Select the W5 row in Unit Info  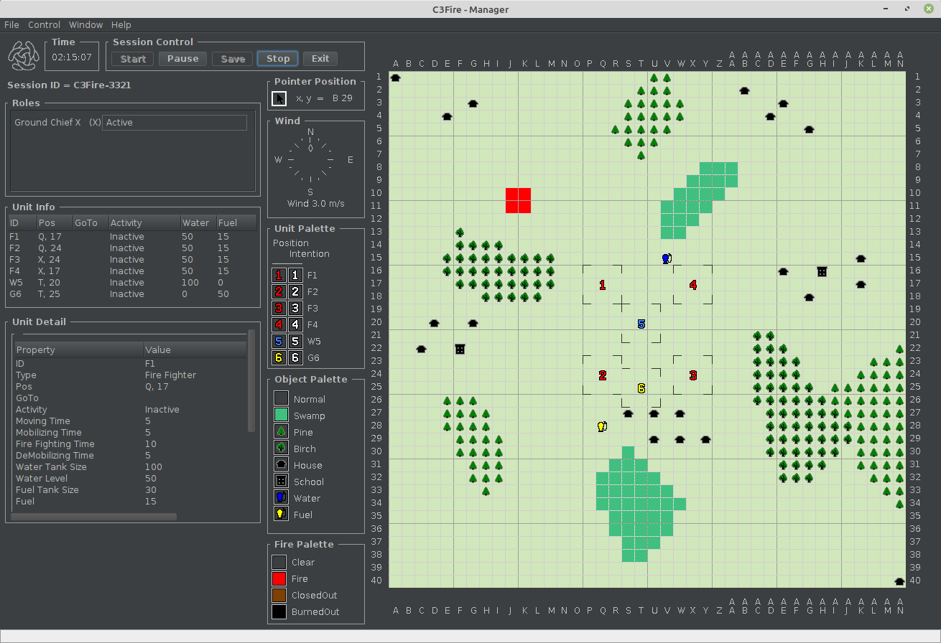[132, 283]
